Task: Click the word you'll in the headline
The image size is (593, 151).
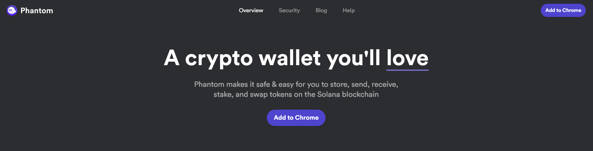Action: (354, 59)
